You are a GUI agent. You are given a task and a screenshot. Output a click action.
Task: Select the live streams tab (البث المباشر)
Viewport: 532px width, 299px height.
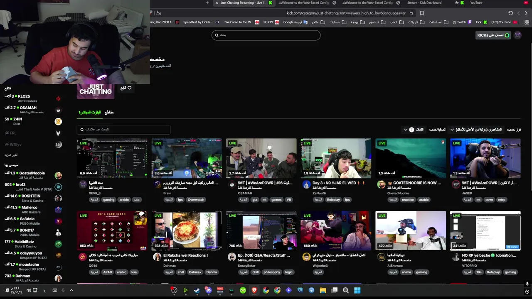point(90,113)
